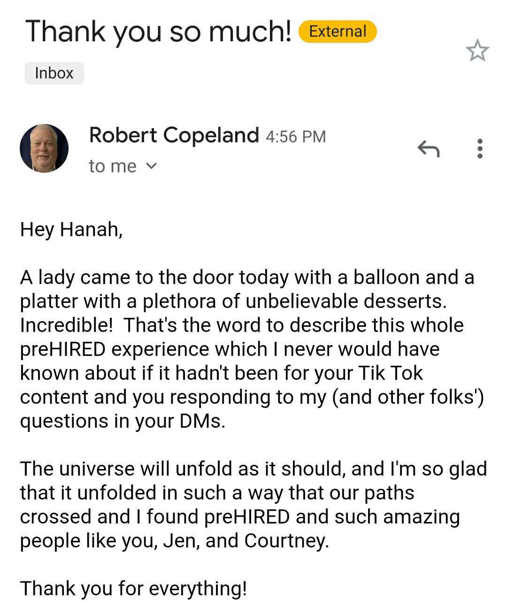This screenshot has height=615, width=507.
Task: Click "Tik Tok" in the first paragraph
Action: 390,373
